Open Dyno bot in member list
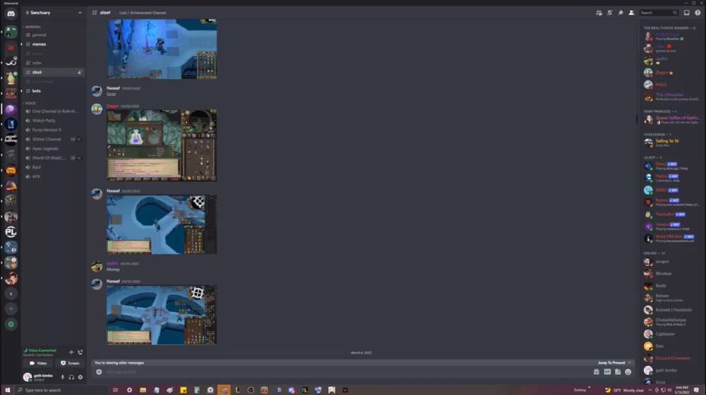706x395 pixels. pos(671,166)
